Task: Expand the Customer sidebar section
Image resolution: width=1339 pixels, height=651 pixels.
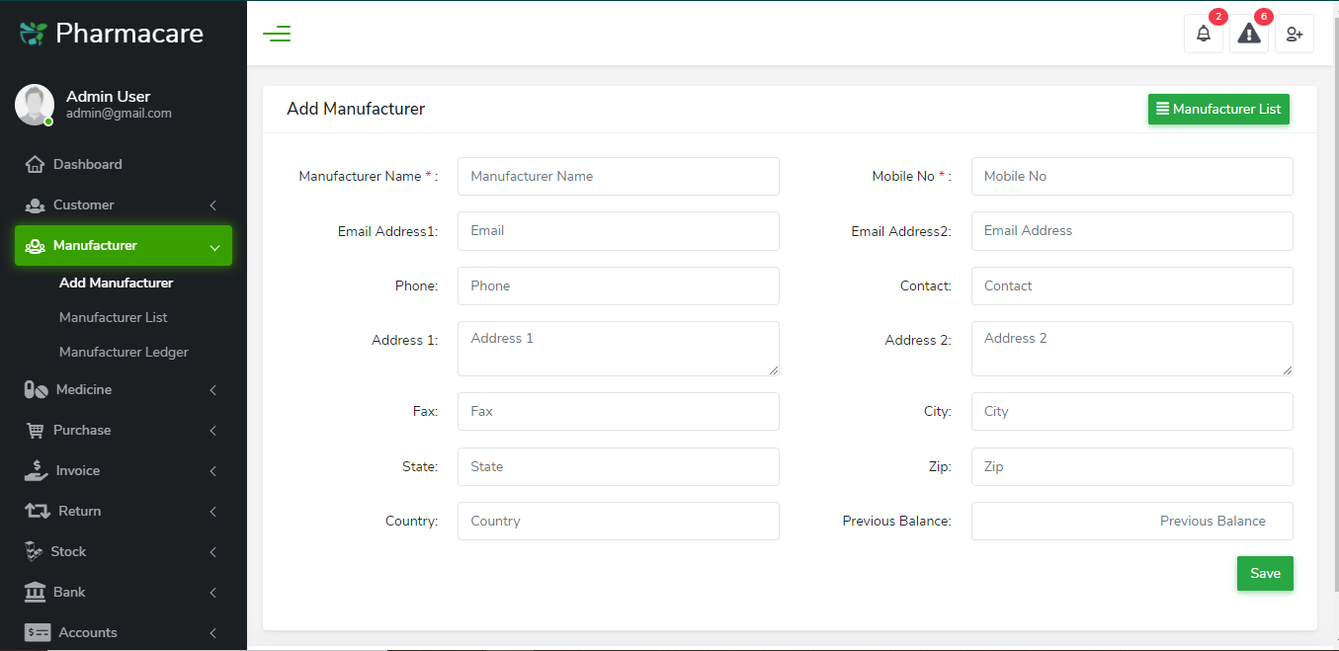Action: [84, 204]
